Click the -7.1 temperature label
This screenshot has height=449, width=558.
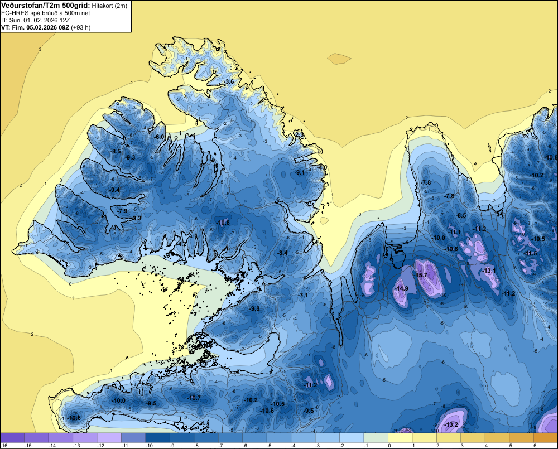point(303,295)
